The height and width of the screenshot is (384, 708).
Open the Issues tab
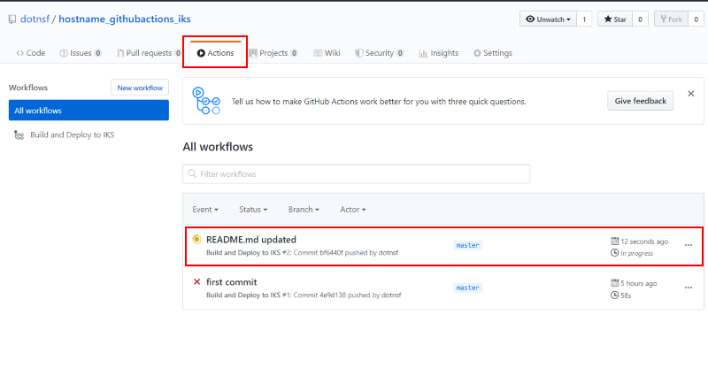click(81, 53)
